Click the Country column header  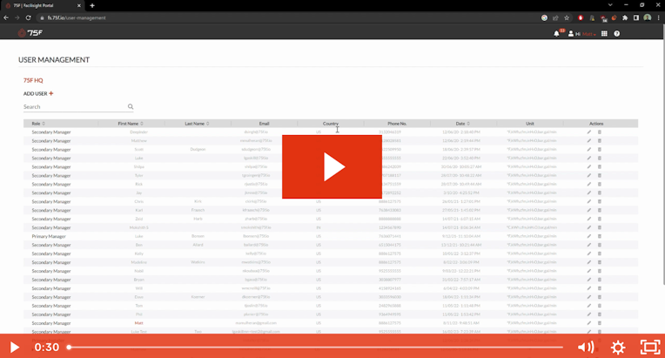tap(331, 124)
